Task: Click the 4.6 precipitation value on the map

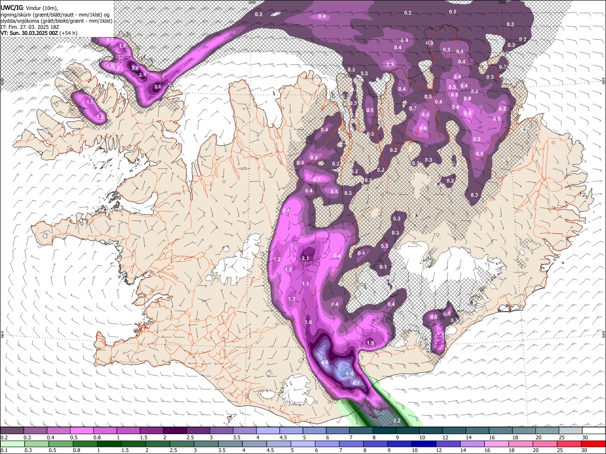Action: point(325,363)
